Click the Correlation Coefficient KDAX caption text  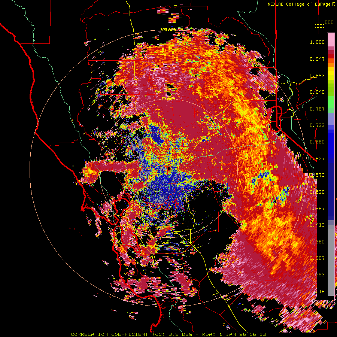pyautogui.click(x=168, y=334)
